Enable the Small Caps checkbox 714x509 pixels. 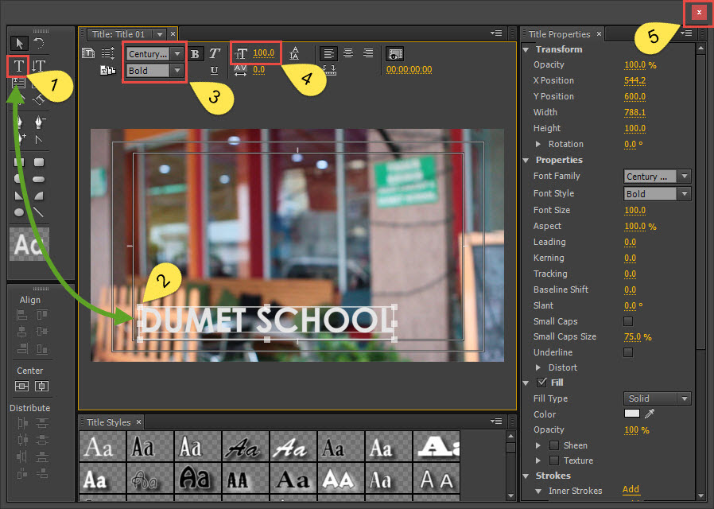(628, 321)
